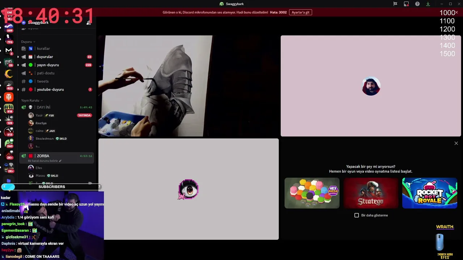This screenshot has width=463, height=260.
Task: Open the server icon with 613 badge
Action: [9, 132]
